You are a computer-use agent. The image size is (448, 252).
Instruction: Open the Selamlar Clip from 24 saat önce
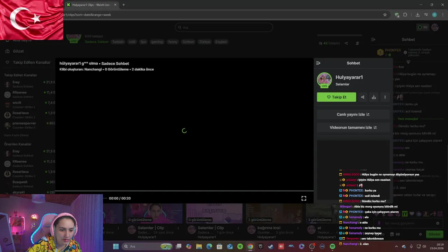tap(154, 213)
